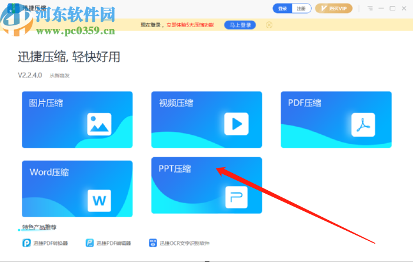The image size is (413, 262).
Task: Maximize the 迅捷压缩 window
Action: (x=392, y=8)
